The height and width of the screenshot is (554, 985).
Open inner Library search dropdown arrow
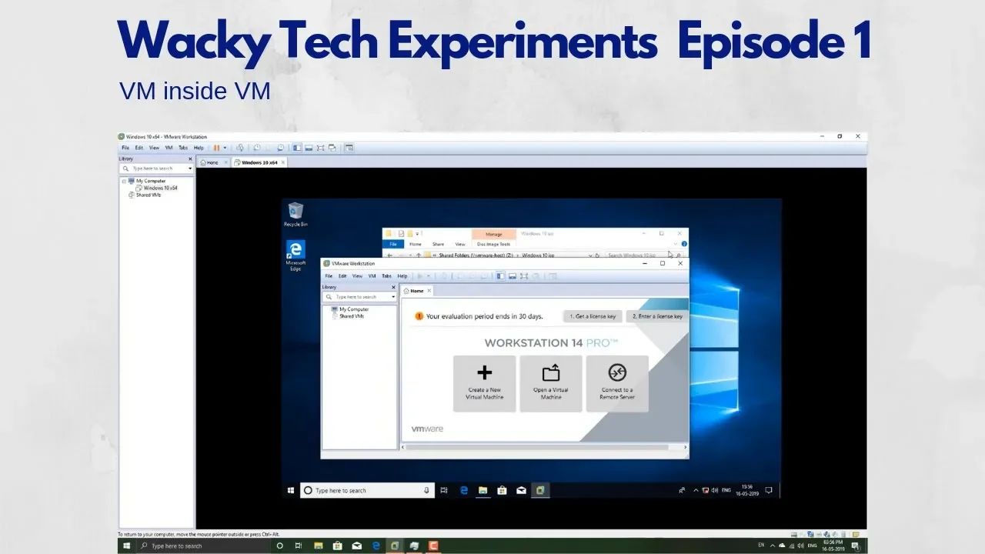393,296
